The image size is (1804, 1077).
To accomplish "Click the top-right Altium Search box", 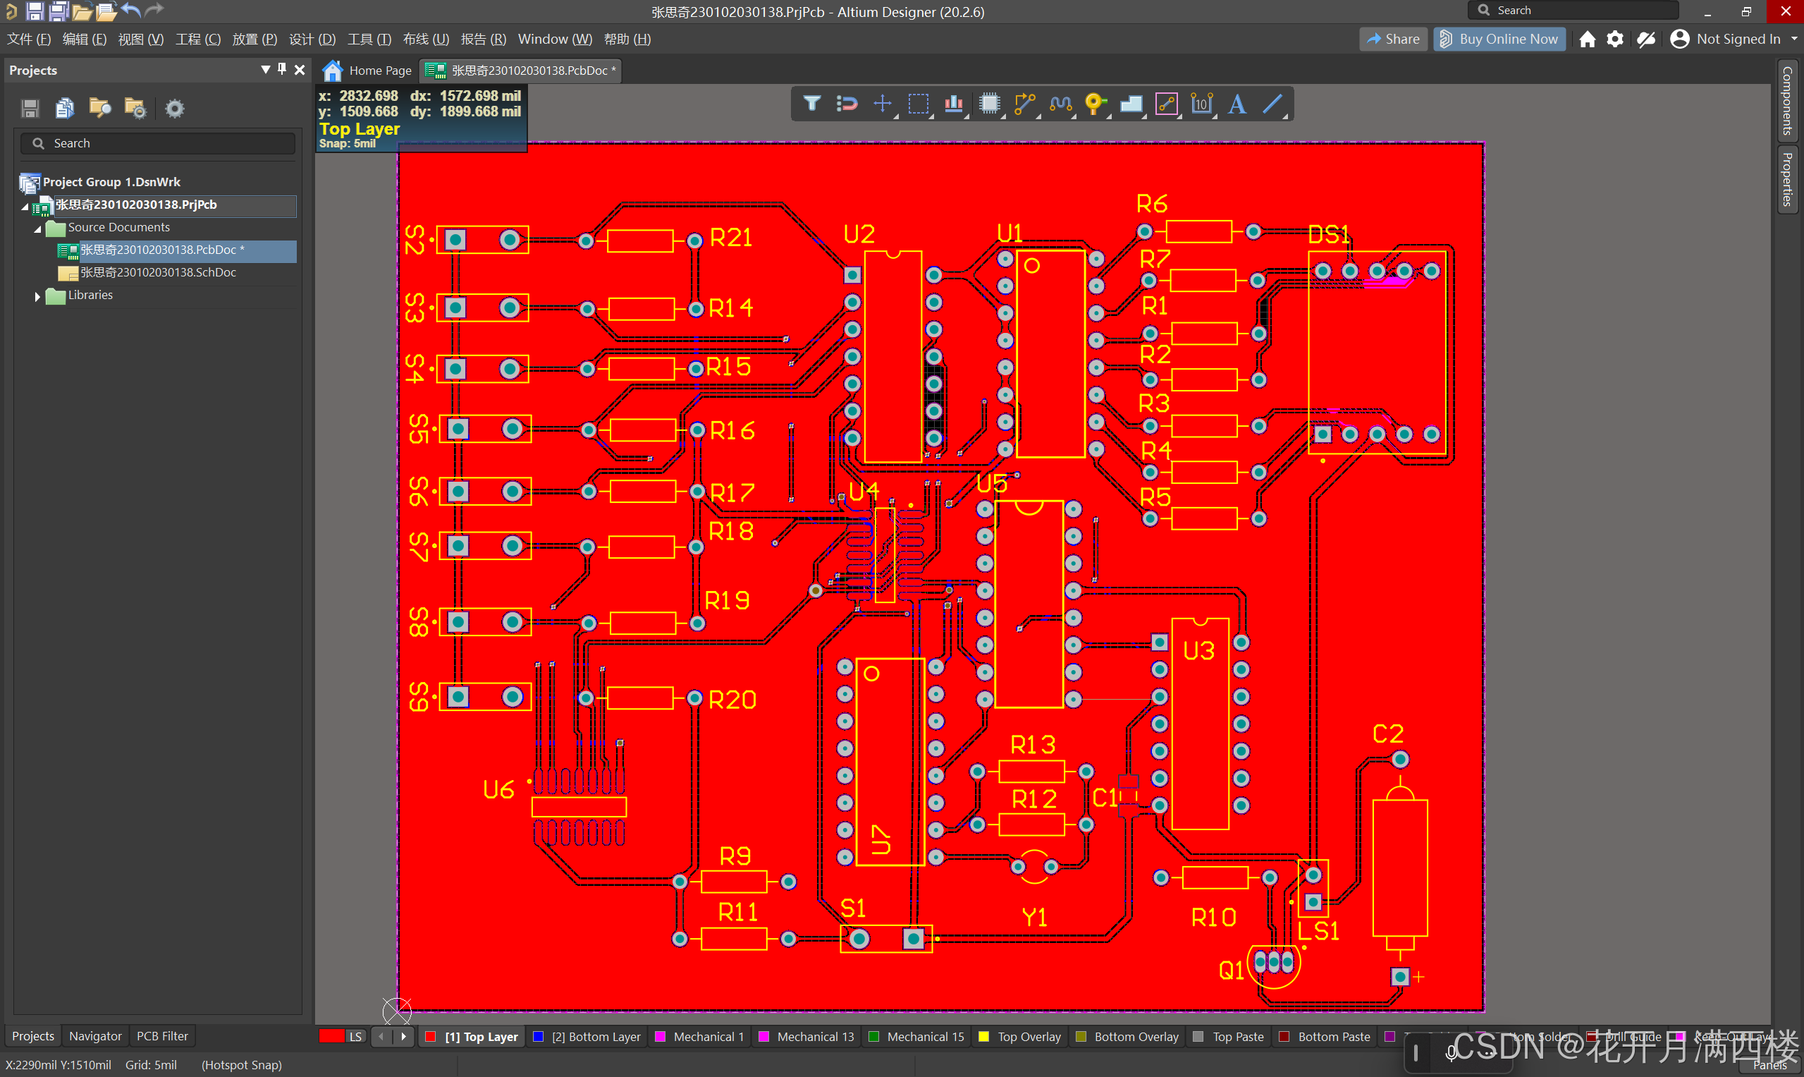I will 1573,10.
